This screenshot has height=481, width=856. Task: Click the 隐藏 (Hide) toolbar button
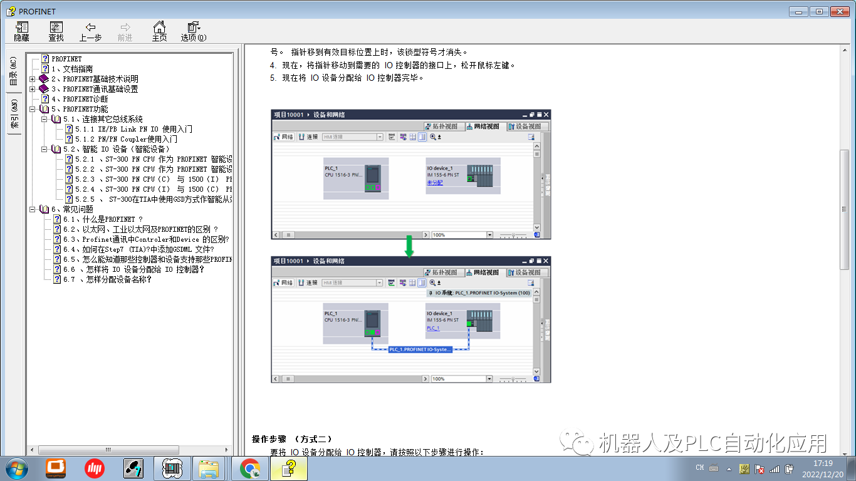(x=21, y=31)
